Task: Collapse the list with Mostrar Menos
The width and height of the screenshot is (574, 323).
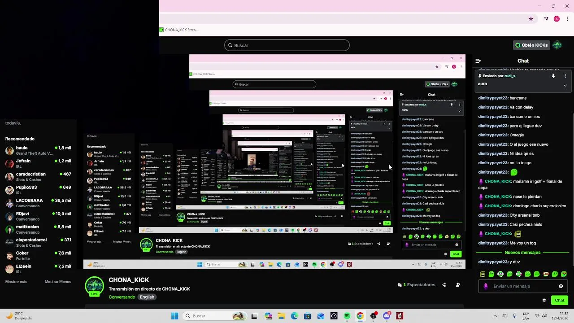Action: (58, 282)
